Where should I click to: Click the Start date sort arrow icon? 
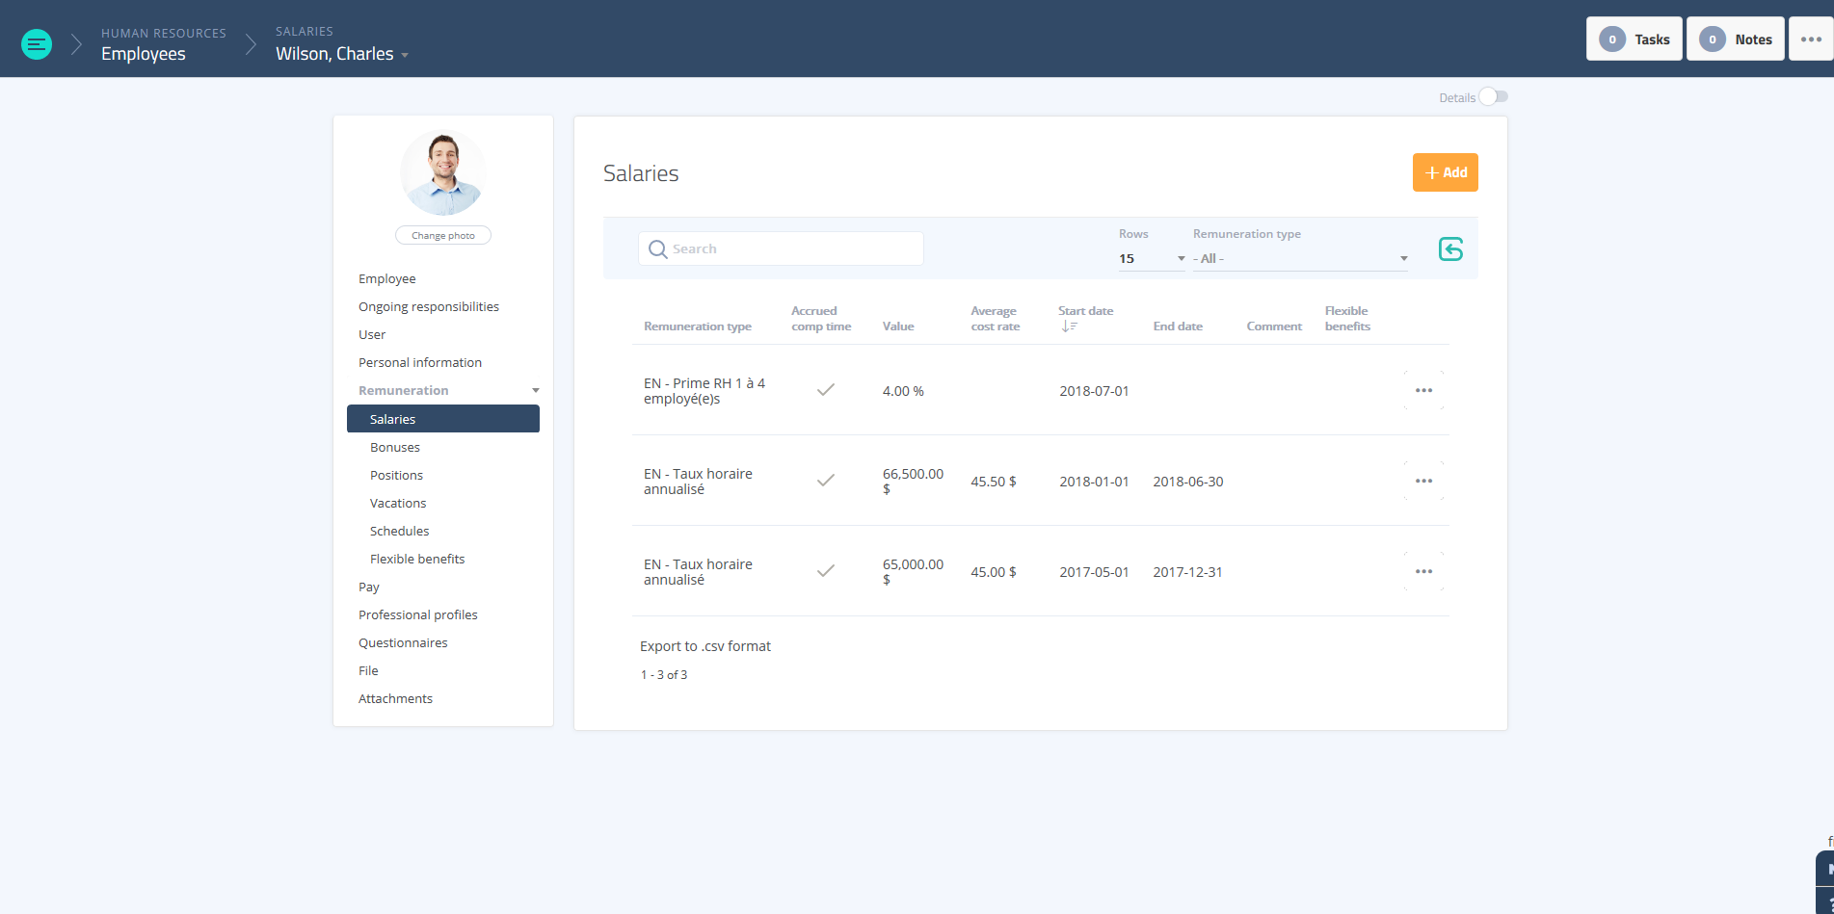pyautogui.click(x=1069, y=326)
